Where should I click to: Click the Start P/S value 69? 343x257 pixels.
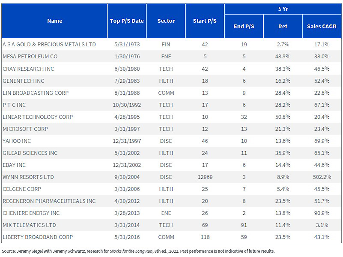click(x=205, y=225)
